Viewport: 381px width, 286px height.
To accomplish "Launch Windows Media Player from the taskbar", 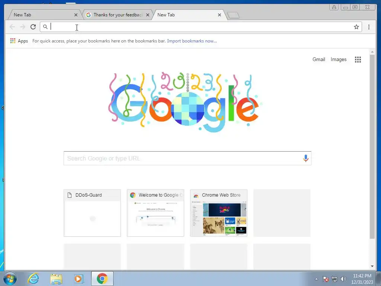I will pyautogui.click(x=79, y=279).
